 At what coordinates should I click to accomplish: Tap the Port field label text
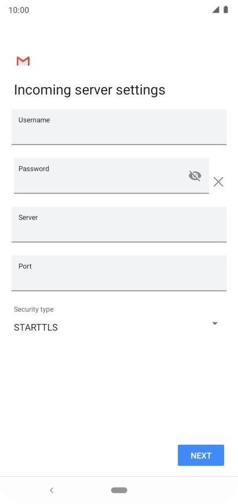point(25,266)
